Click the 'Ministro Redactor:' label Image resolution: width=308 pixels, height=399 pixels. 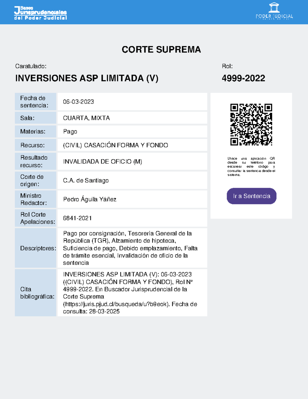[x=33, y=199]
